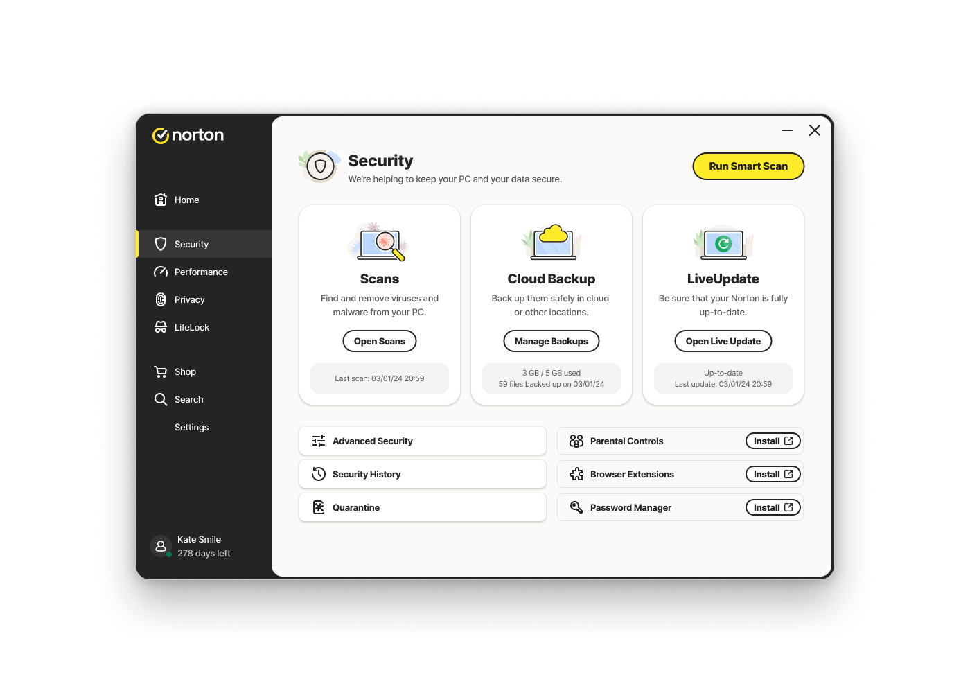Click the Cloud Backup laptop illustration

point(552,243)
